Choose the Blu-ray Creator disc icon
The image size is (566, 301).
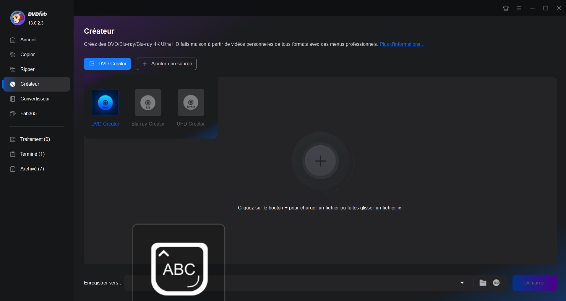[148, 102]
